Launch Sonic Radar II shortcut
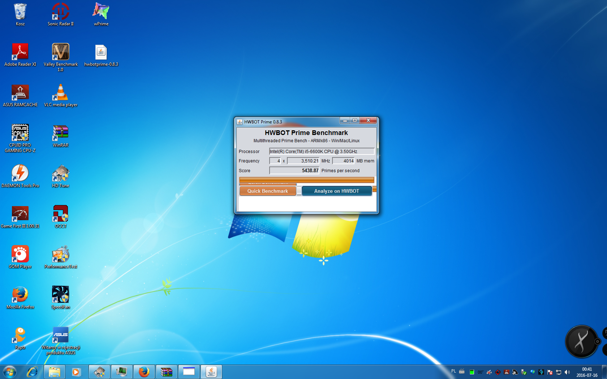This screenshot has width=607, height=379. (61, 14)
